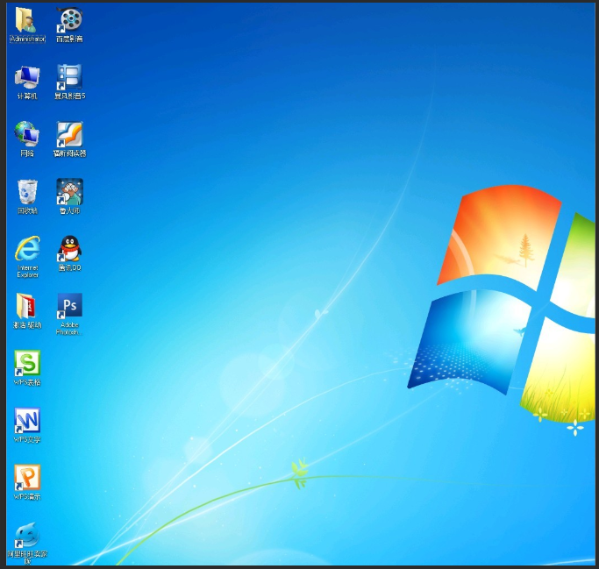Open the 百度影音 film reel shortcut

pos(69,19)
